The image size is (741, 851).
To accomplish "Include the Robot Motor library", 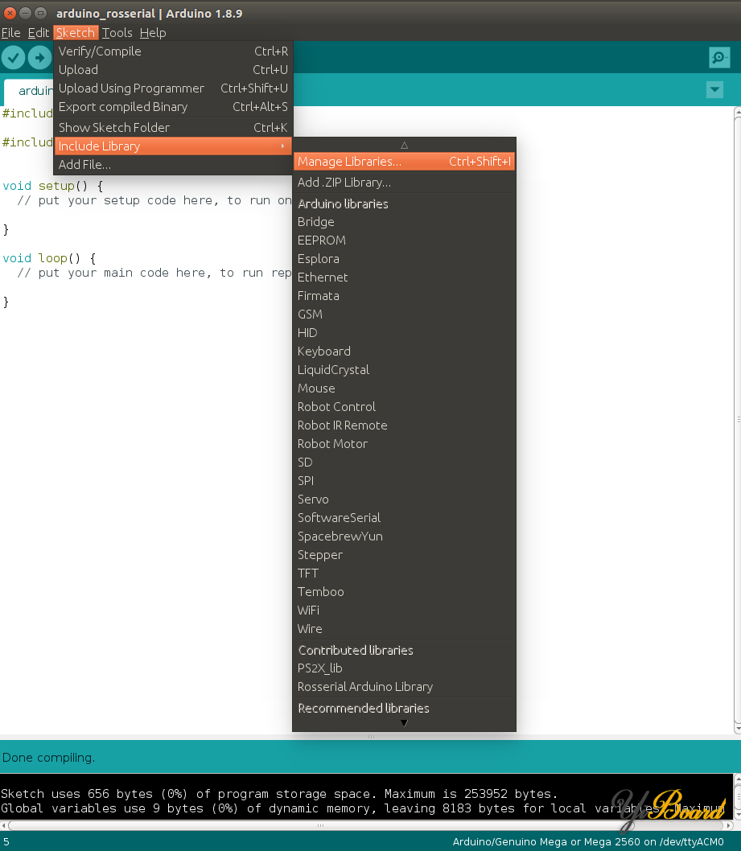I will tap(404, 443).
